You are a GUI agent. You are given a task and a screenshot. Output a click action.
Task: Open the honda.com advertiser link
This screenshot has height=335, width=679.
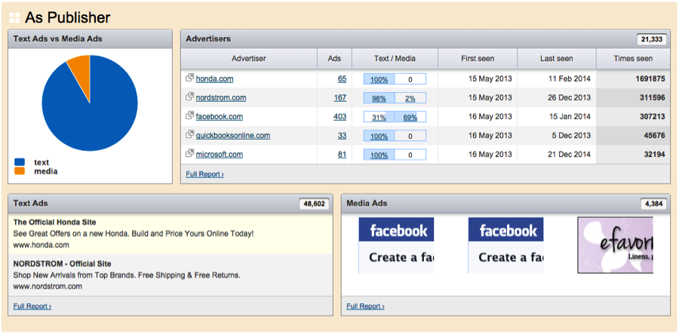pyautogui.click(x=214, y=78)
